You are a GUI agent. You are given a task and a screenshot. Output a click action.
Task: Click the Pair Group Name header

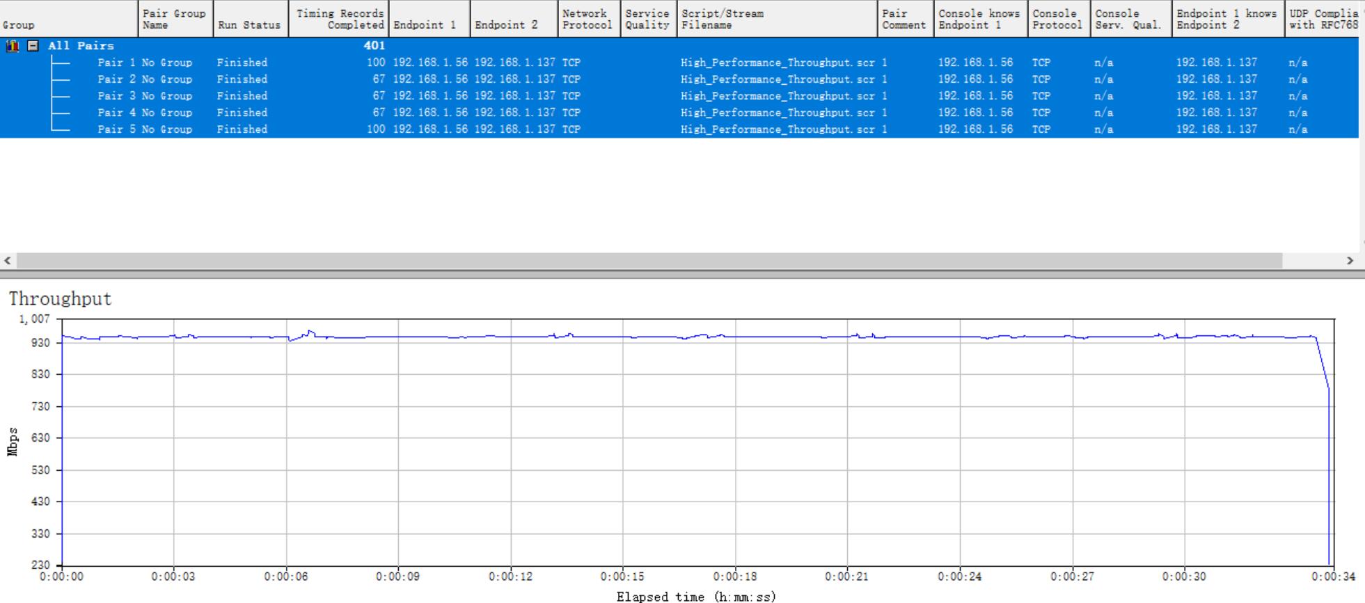(175, 19)
